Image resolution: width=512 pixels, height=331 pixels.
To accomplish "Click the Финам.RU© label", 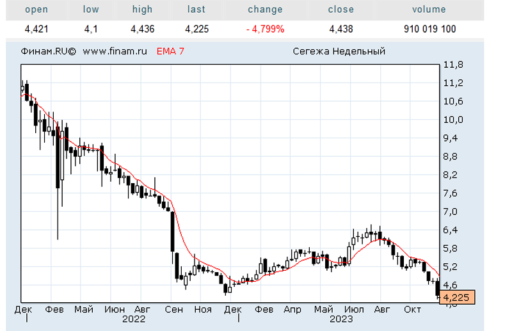I will point(48,51).
